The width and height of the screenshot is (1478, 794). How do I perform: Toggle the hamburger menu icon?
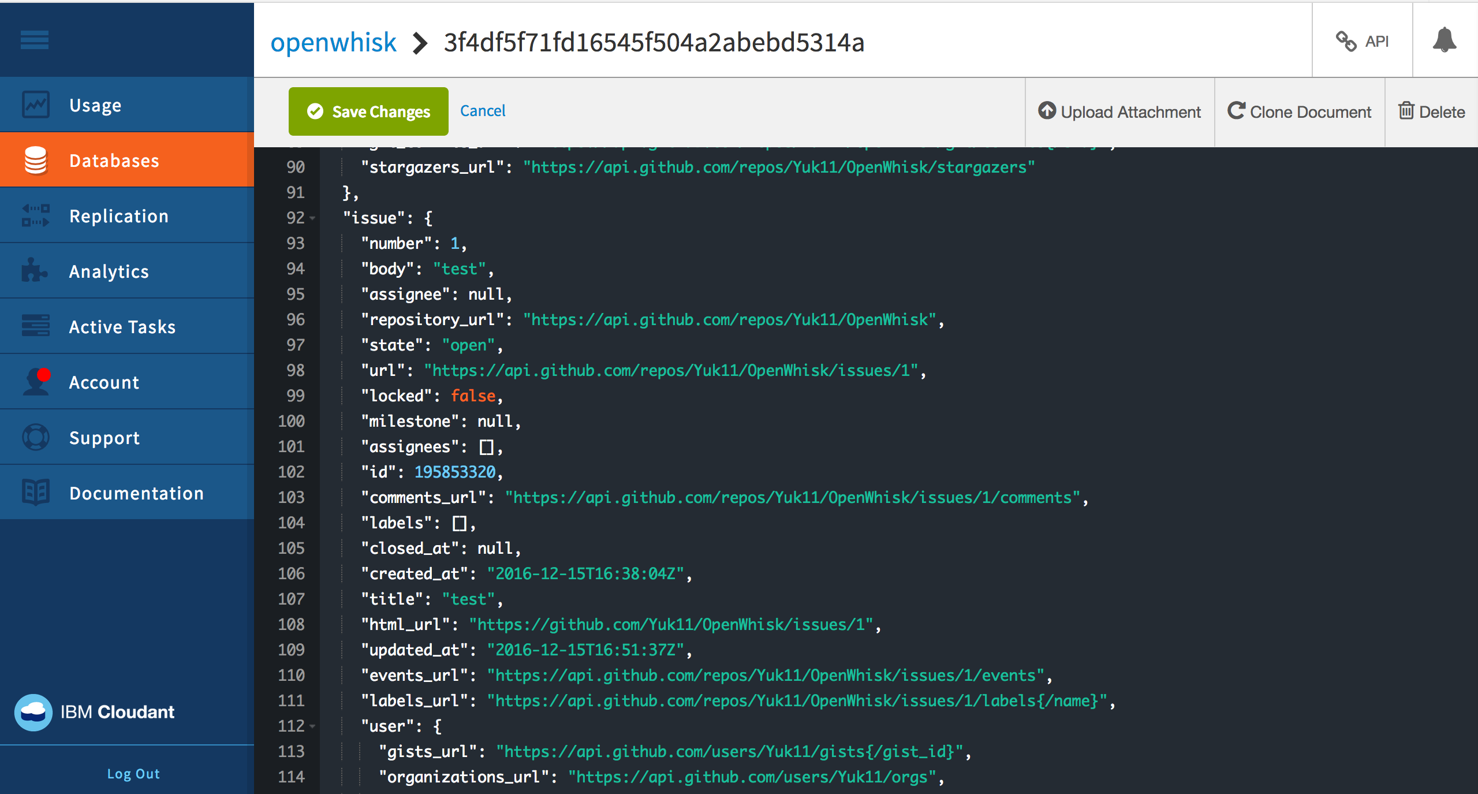coord(35,40)
